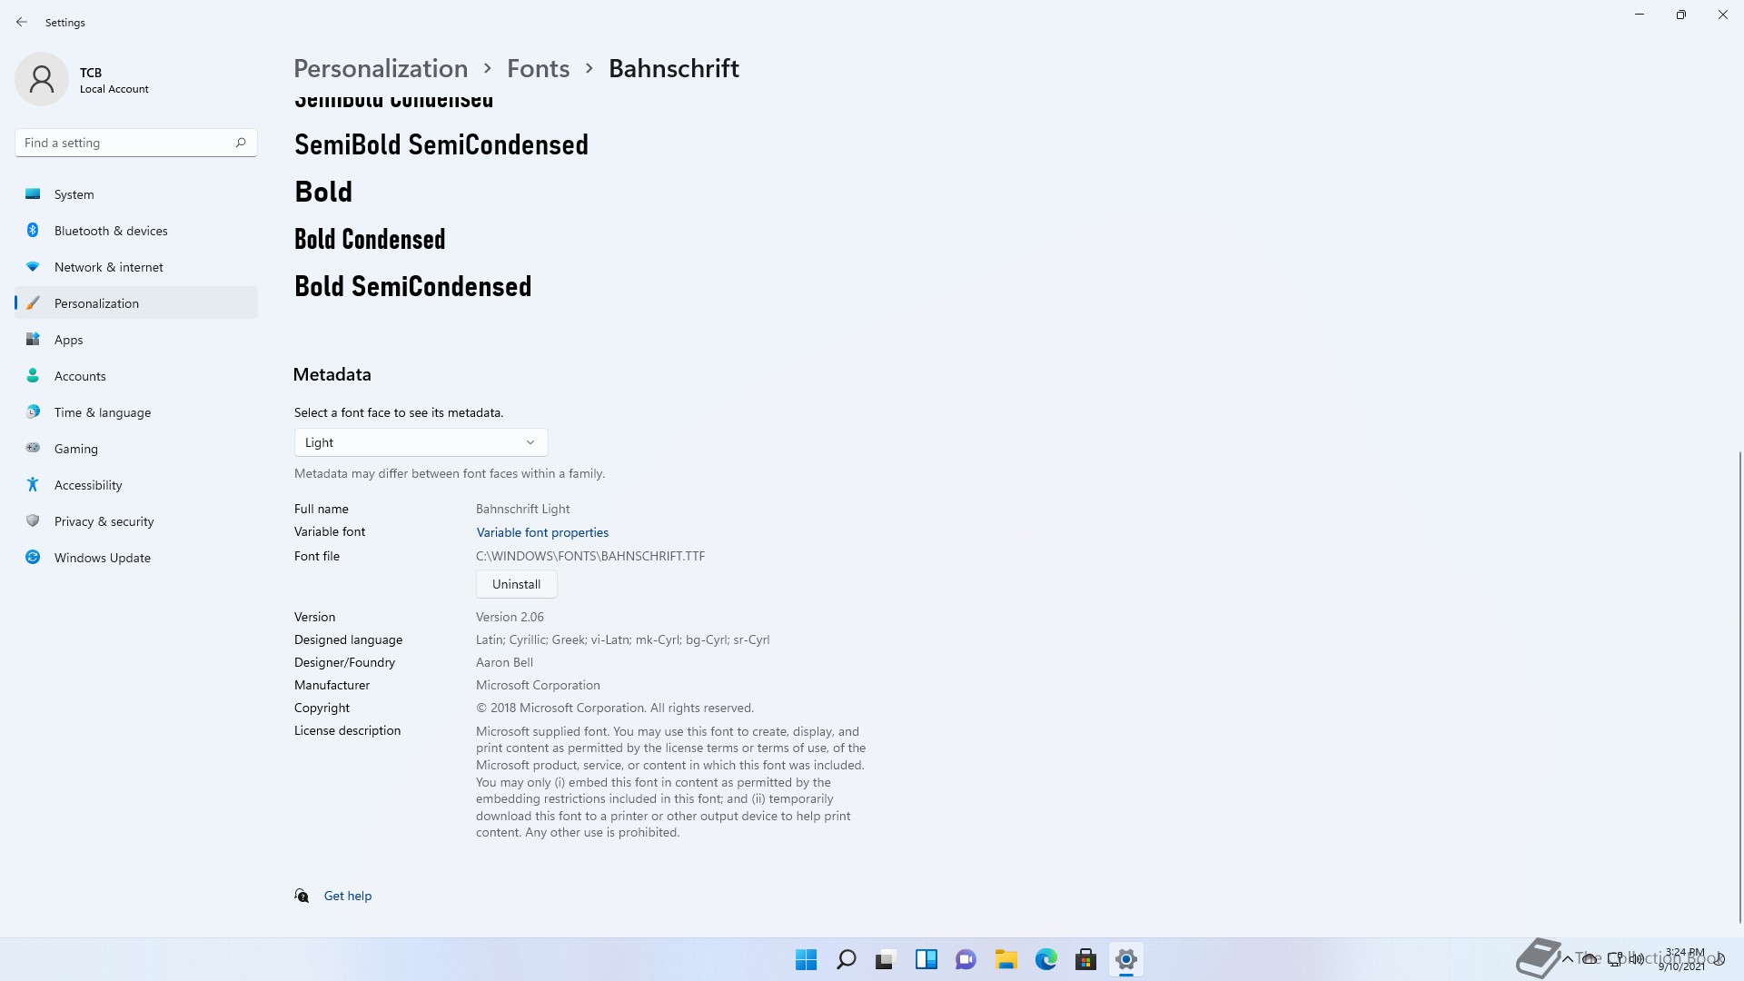
Task: Open Task View on the taskbar
Action: click(886, 959)
